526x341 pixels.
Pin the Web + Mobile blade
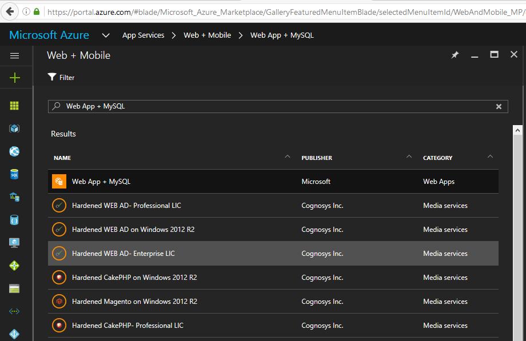coord(455,55)
